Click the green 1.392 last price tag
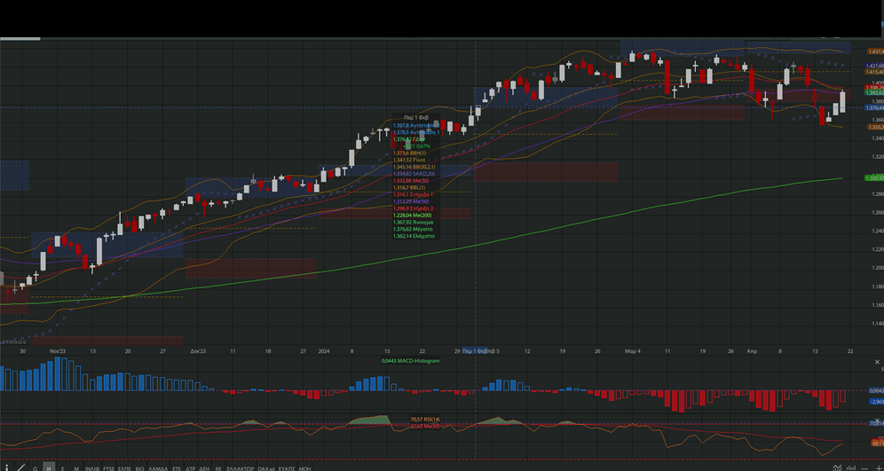 [874, 92]
